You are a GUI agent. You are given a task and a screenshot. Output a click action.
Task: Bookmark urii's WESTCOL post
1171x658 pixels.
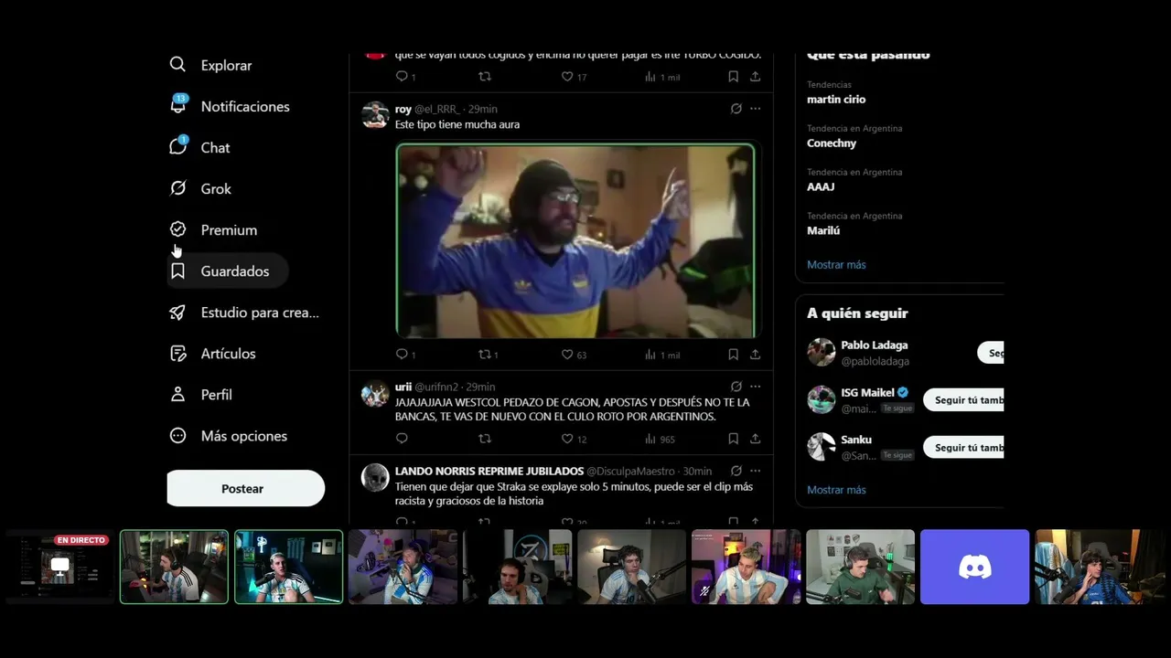(733, 439)
